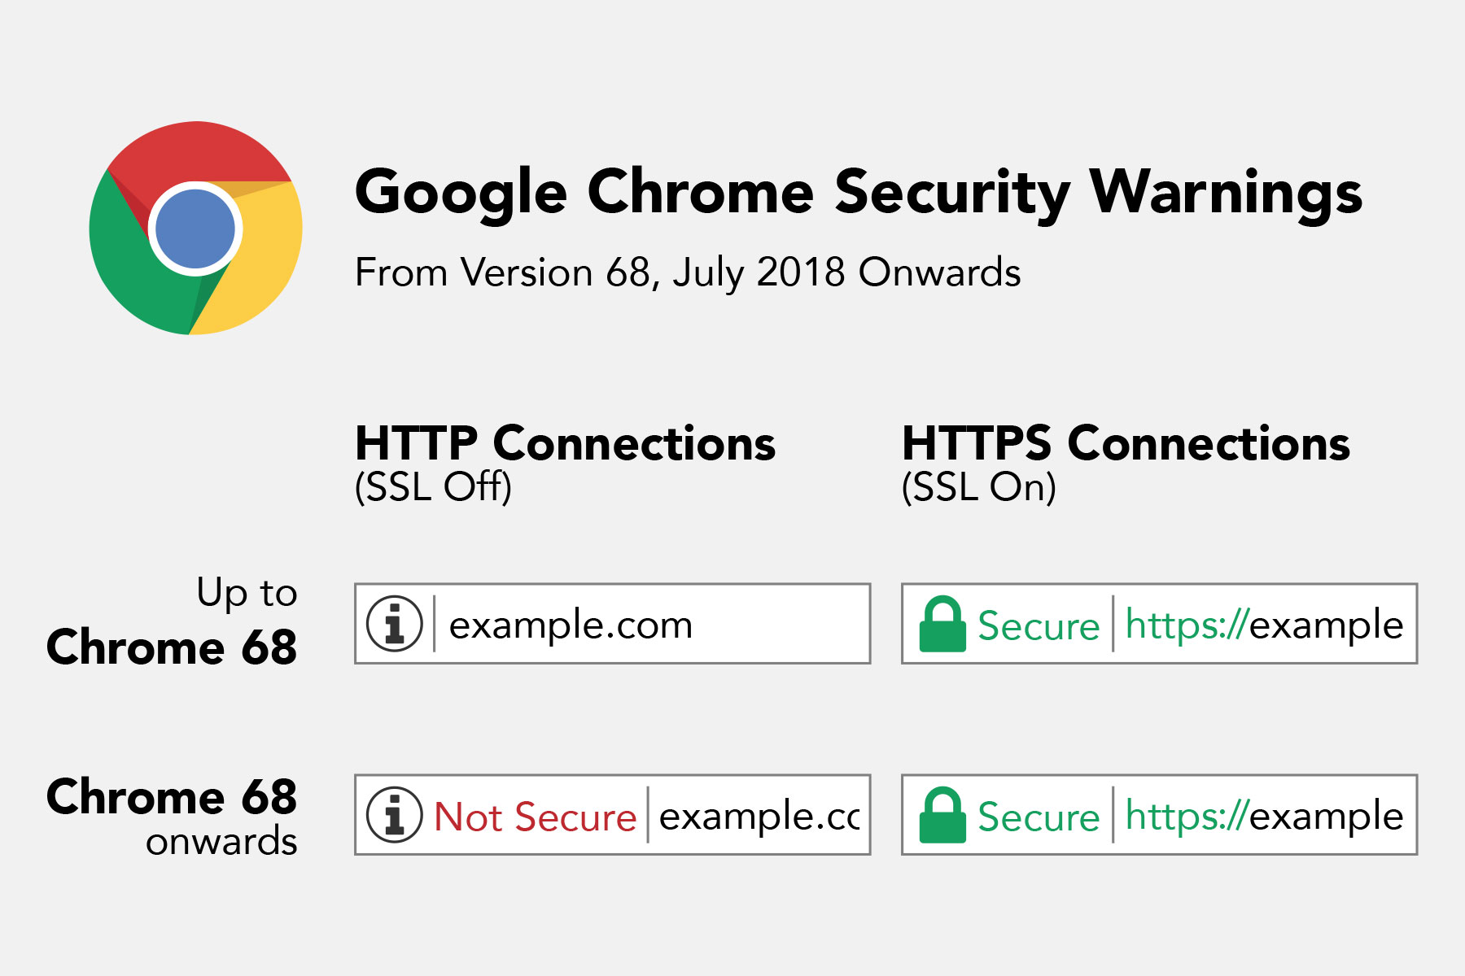Click the Secure label in the Up to Chrome 68 row
The height and width of the screenshot is (976, 1465).
pyautogui.click(x=1039, y=625)
